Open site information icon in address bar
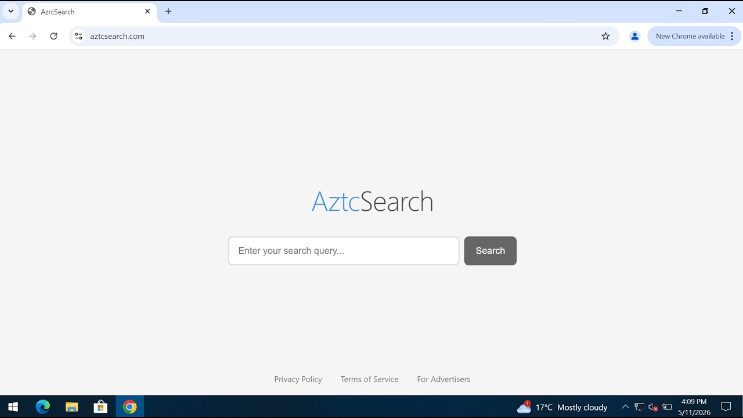743x418 pixels. (x=78, y=36)
